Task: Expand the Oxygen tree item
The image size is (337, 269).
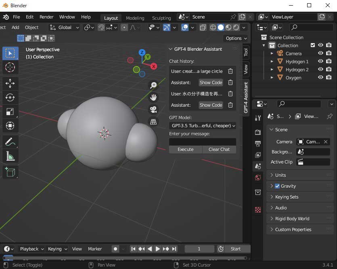Action: click(272, 77)
